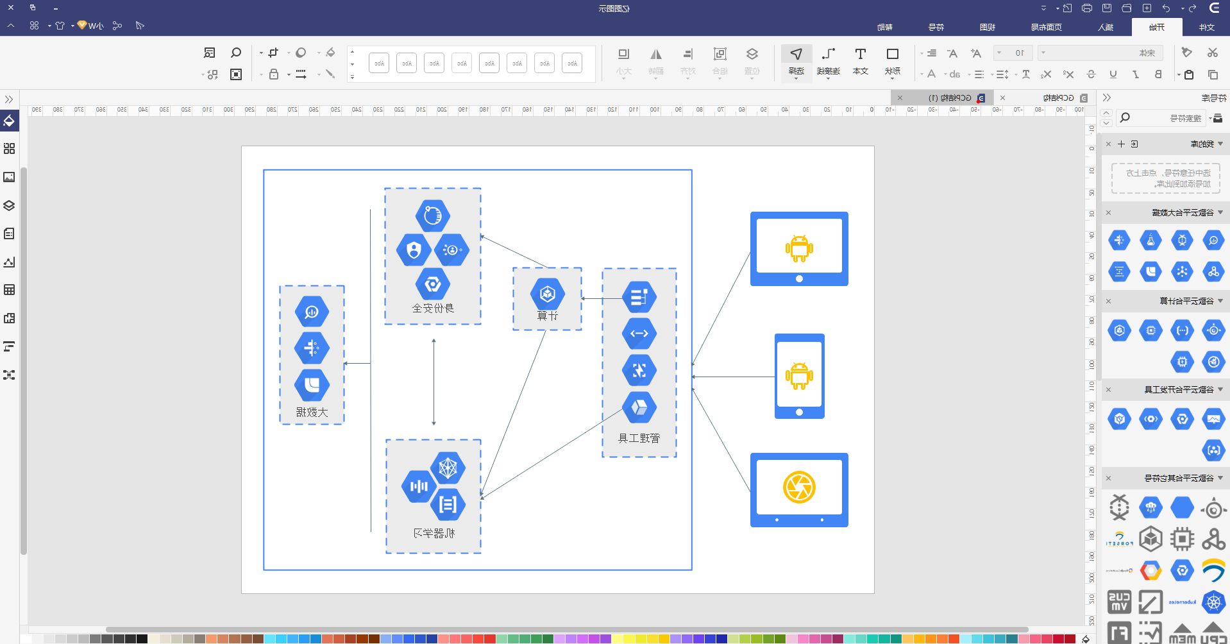Screen dimensions: 1230x644
Task: Decrease font size with smaller-A icon
Action: [953, 53]
